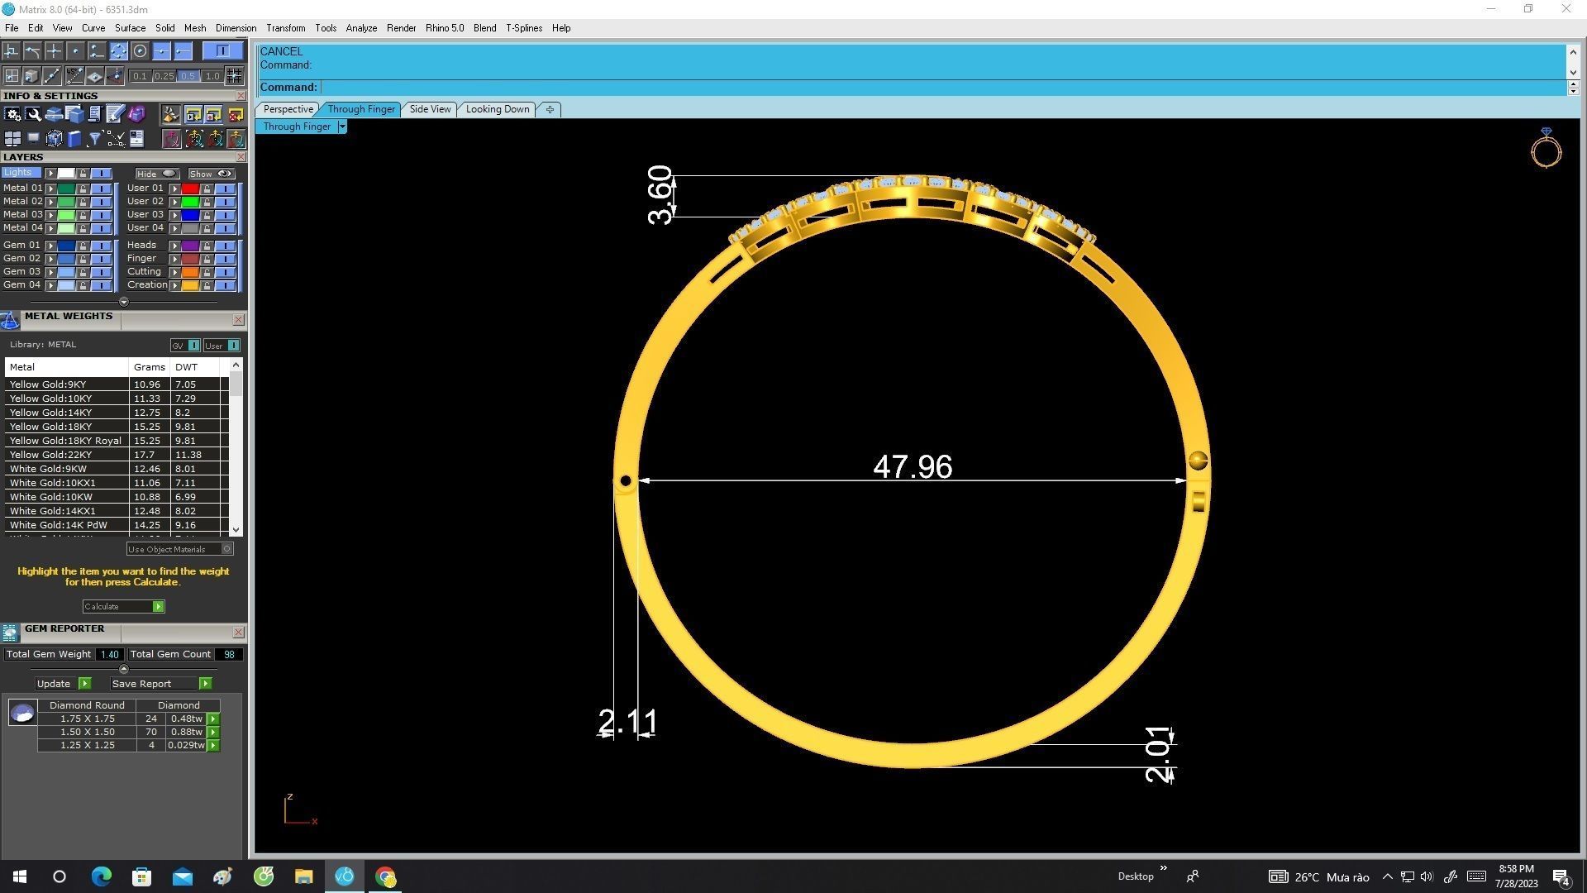1587x893 pixels.
Task: Click the grid snap icon beside 1.0
Action: click(x=234, y=76)
